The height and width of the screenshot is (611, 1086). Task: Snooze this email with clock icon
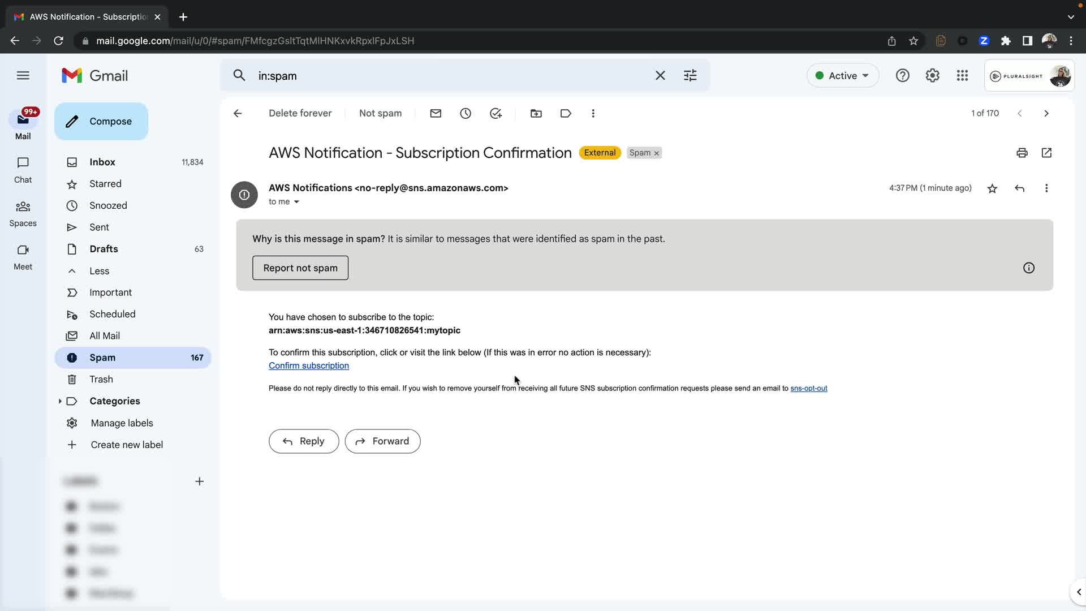pyautogui.click(x=466, y=113)
